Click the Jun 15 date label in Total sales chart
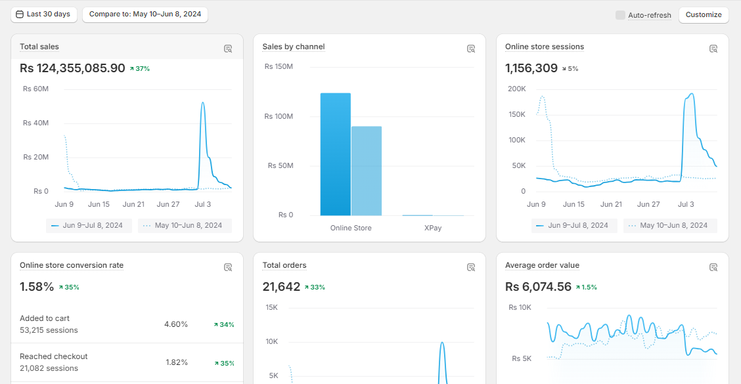741x384 pixels. click(99, 204)
